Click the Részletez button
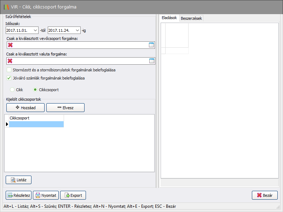This screenshot has width=283, height=212. [19, 195]
